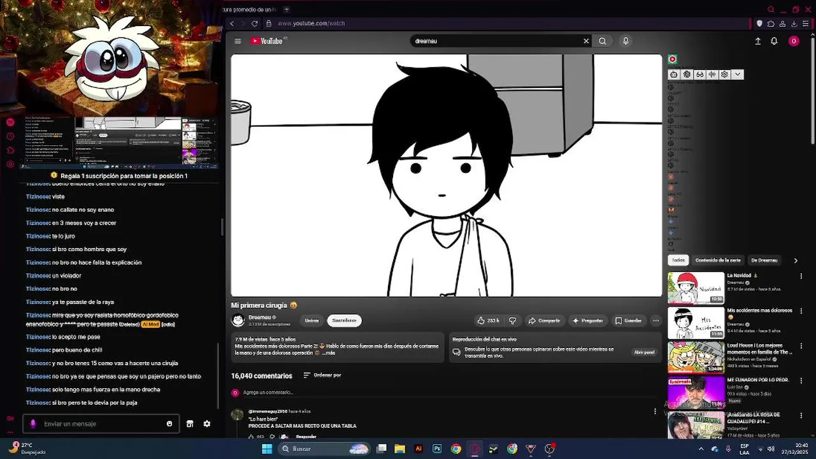Image resolution: width=816 pixels, height=459 pixels.
Task: Open Dreamau channel avatar
Action: pos(238,320)
